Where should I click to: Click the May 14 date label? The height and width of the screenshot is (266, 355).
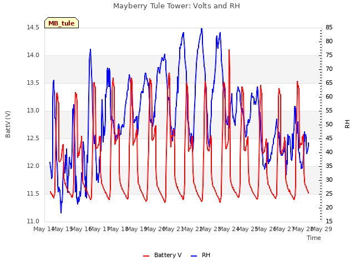coord(44,229)
